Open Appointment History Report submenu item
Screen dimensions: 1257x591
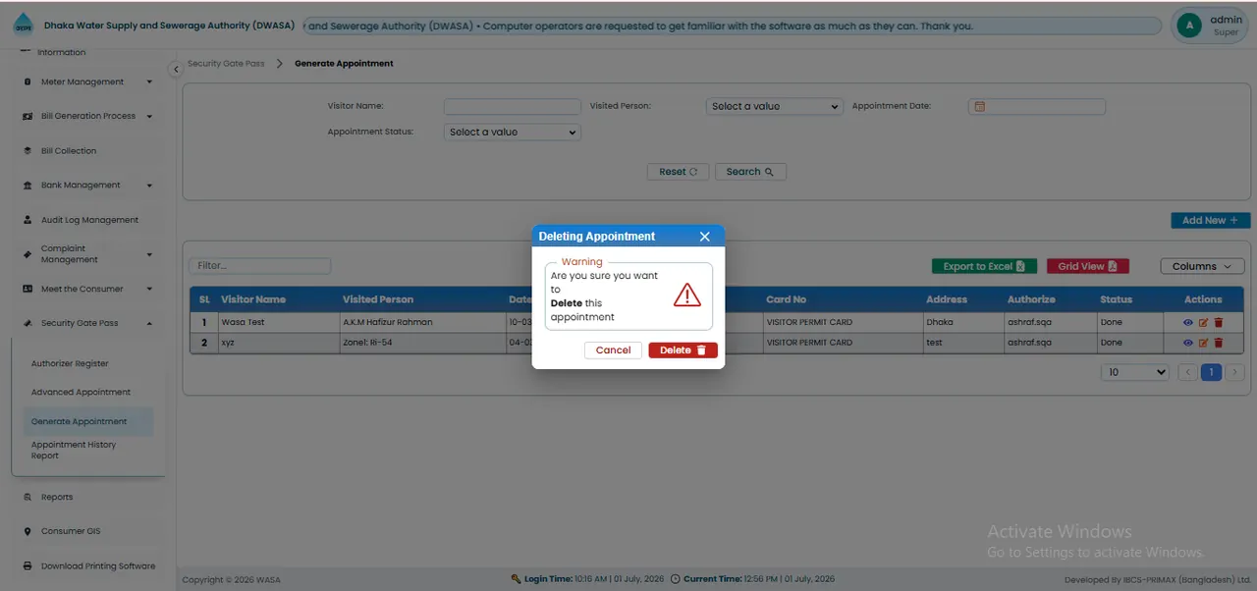pyautogui.click(x=74, y=450)
